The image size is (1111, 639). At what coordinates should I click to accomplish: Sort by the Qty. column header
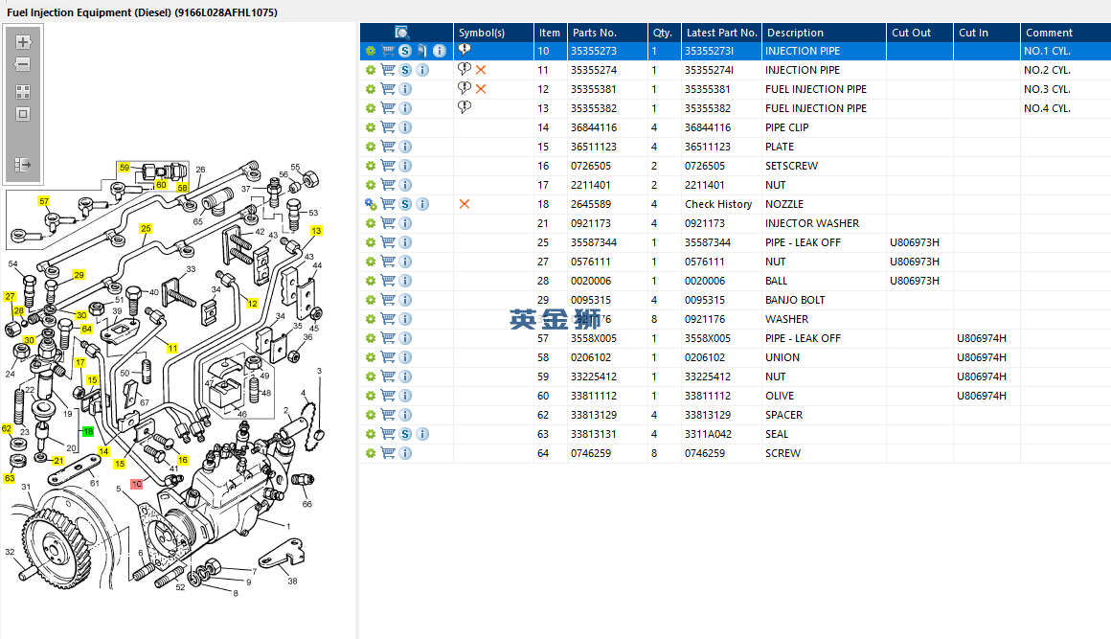[x=664, y=33]
